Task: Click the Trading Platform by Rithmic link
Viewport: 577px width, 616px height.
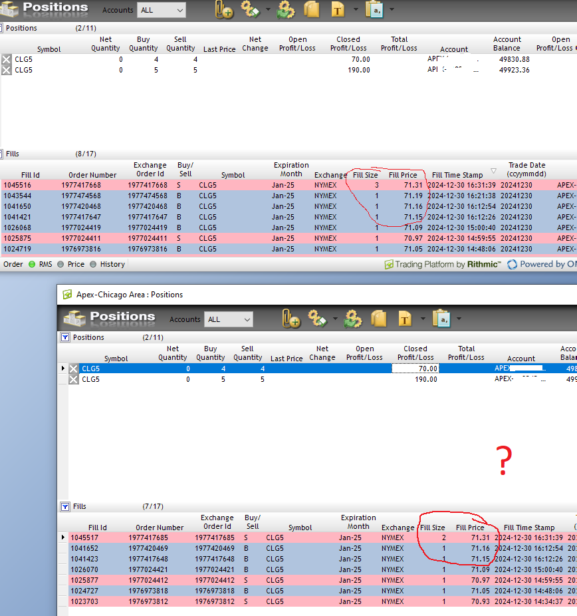Action: coord(442,264)
